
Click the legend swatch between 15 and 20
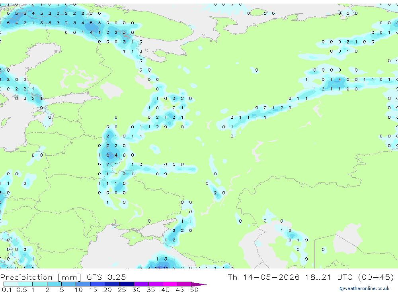[x=98, y=284]
